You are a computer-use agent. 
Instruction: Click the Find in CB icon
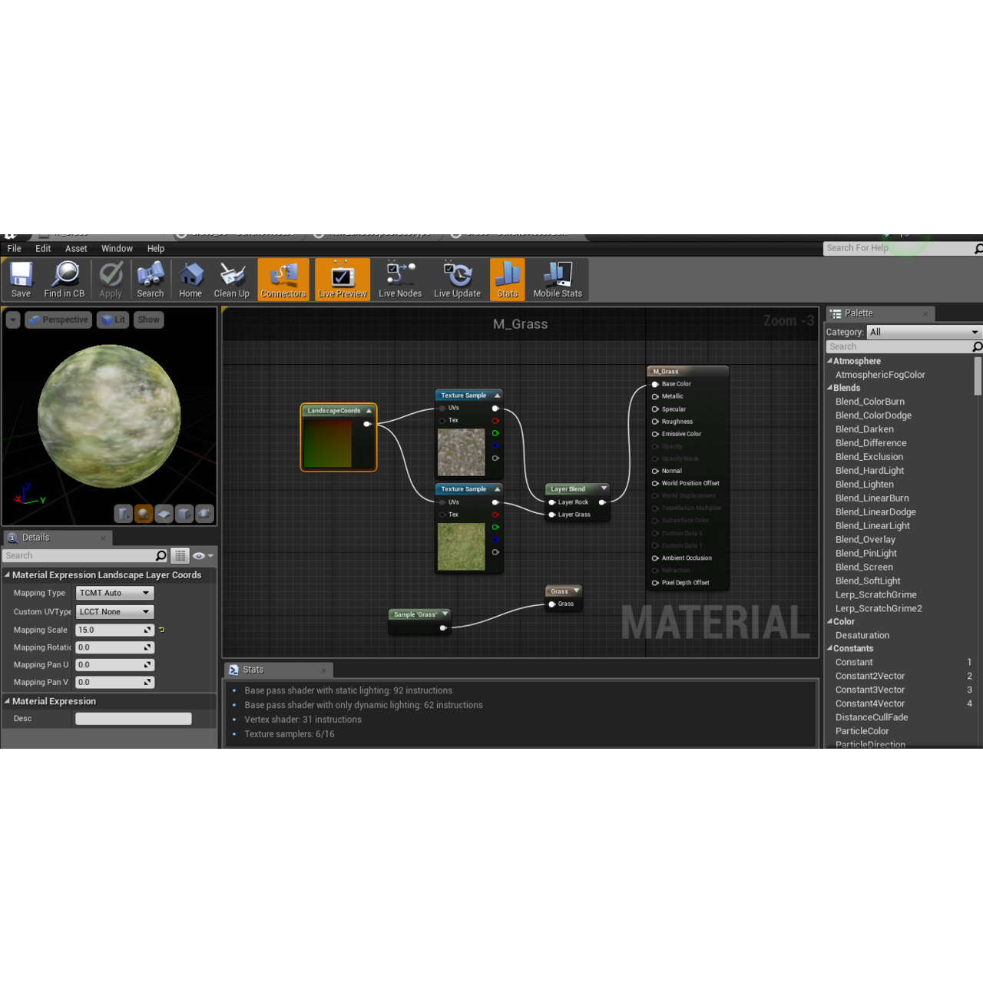(x=65, y=279)
